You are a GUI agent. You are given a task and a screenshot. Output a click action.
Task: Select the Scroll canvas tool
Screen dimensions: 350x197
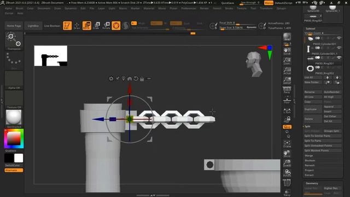point(287,51)
